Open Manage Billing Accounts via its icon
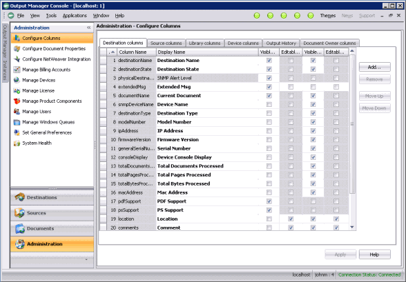This screenshot has height=282, width=406. coord(17,70)
